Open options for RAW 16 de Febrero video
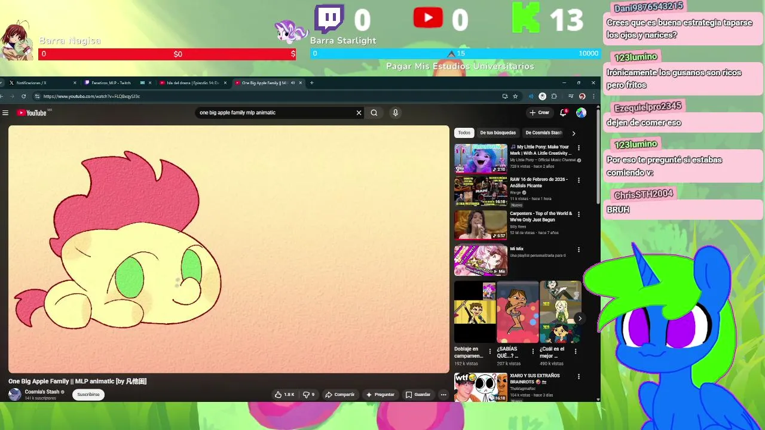This screenshot has height=430, width=765. click(579, 180)
